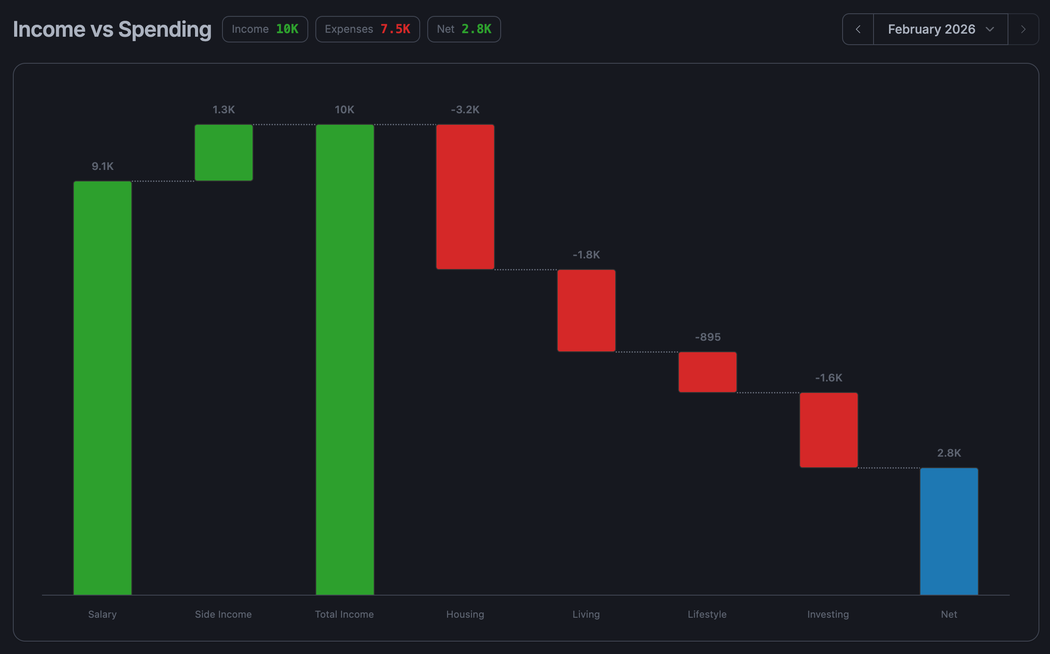This screenshot has height=654, width=1050.
Task: Select the red Housing bar
Action: pyautogui.click(x=465, y=197)
